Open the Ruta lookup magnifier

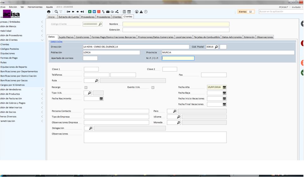[97, 80]
